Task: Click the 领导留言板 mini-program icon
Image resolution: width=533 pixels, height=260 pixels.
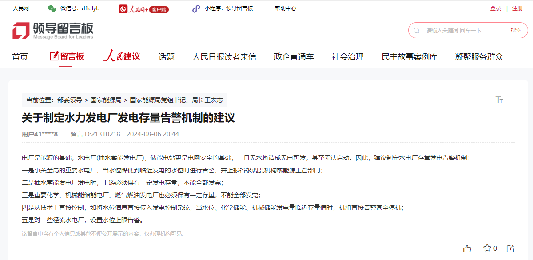Action: pos(196,8)
